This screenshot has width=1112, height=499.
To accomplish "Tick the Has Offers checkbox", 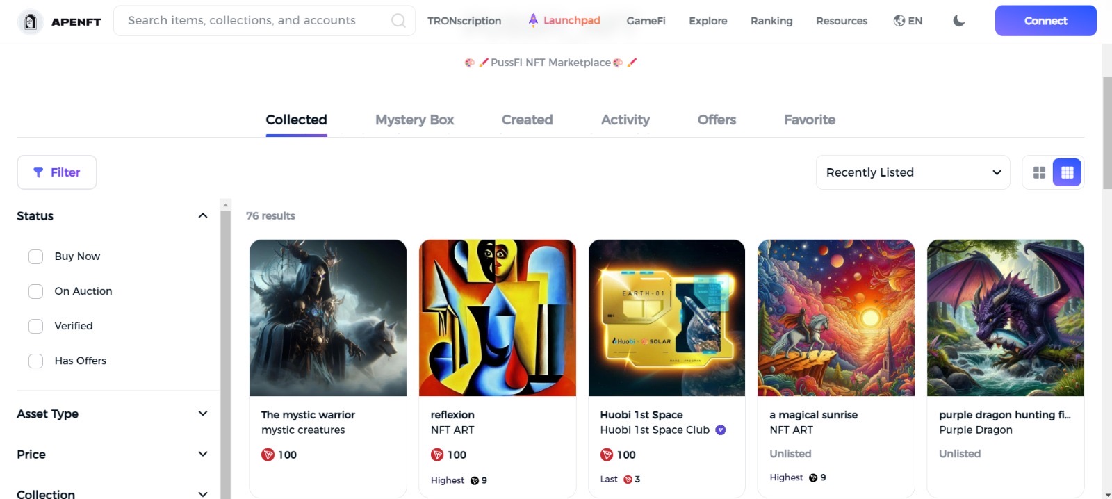I will pos(35,361).
